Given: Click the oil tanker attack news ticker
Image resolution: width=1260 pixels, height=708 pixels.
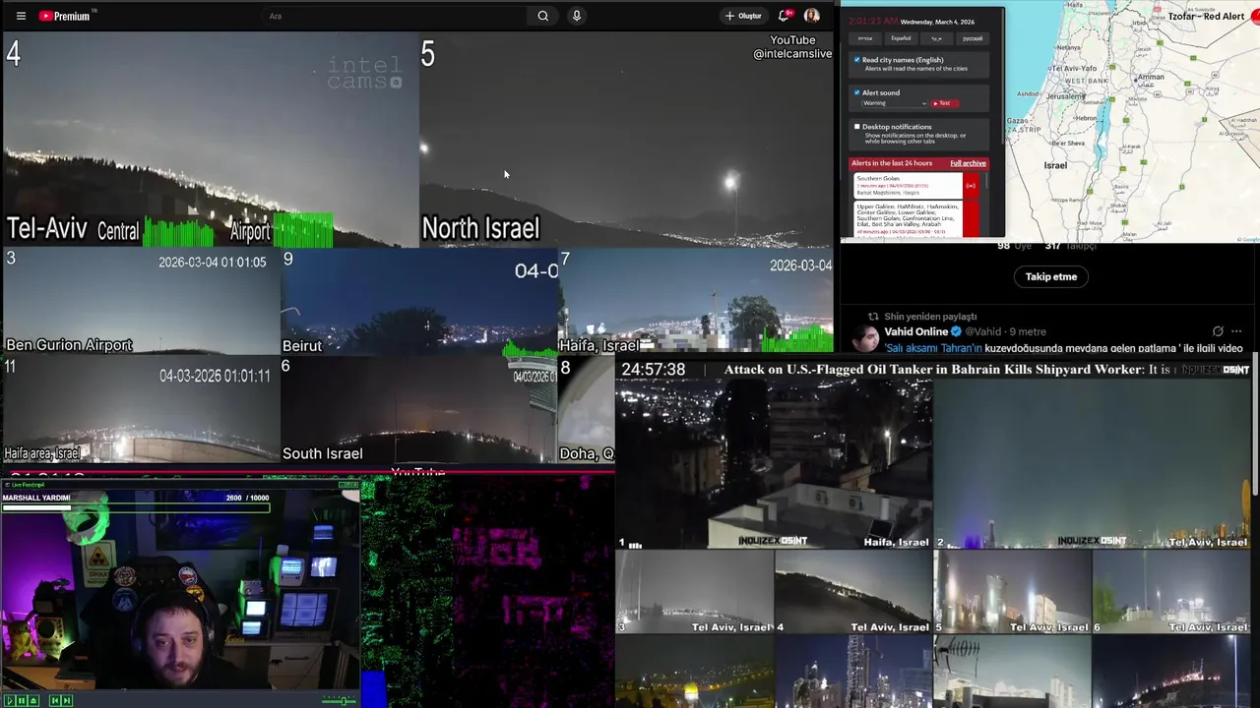Looking at the screenshot, I should [x=950, y=370].
